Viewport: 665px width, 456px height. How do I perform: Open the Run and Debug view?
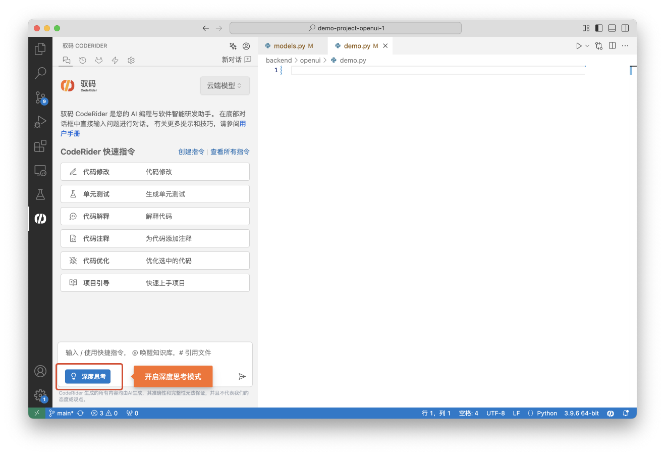[x=40, y=122]
